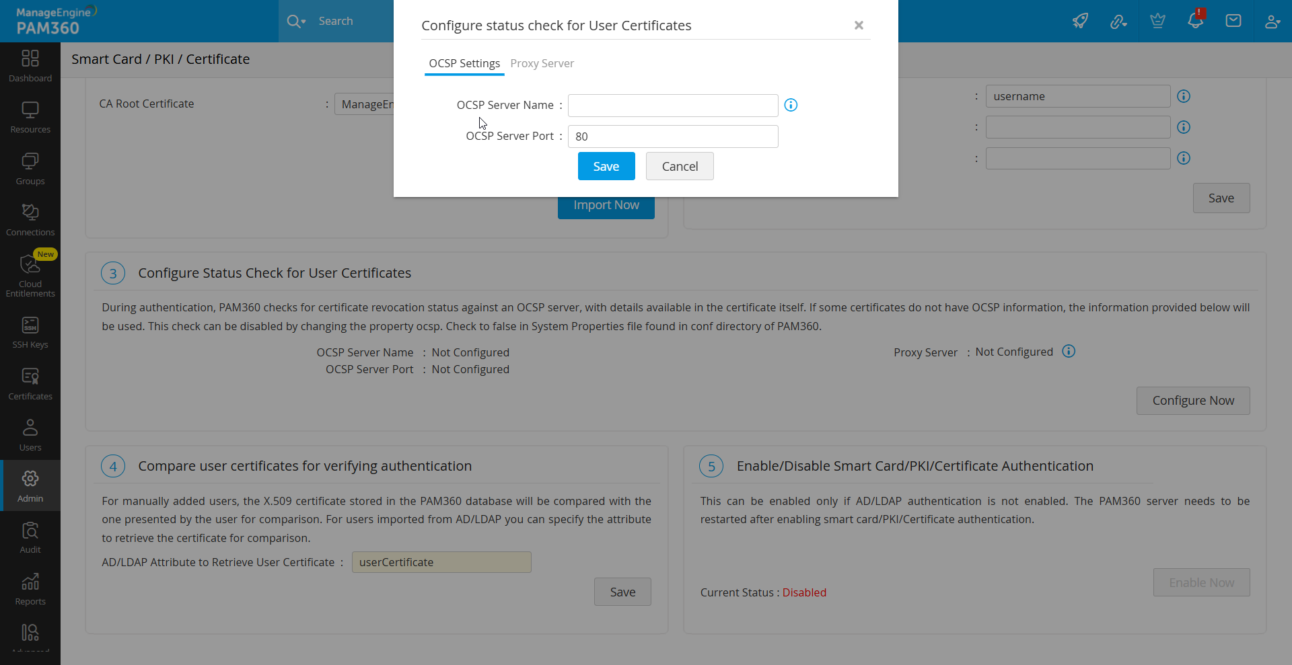Open the Connections panel
1292x665 pixels.
pos(30,219)
